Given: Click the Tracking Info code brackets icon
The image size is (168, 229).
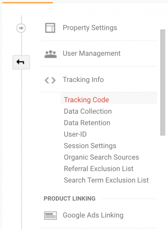Looking at the screenshot, I should point(50,80).
